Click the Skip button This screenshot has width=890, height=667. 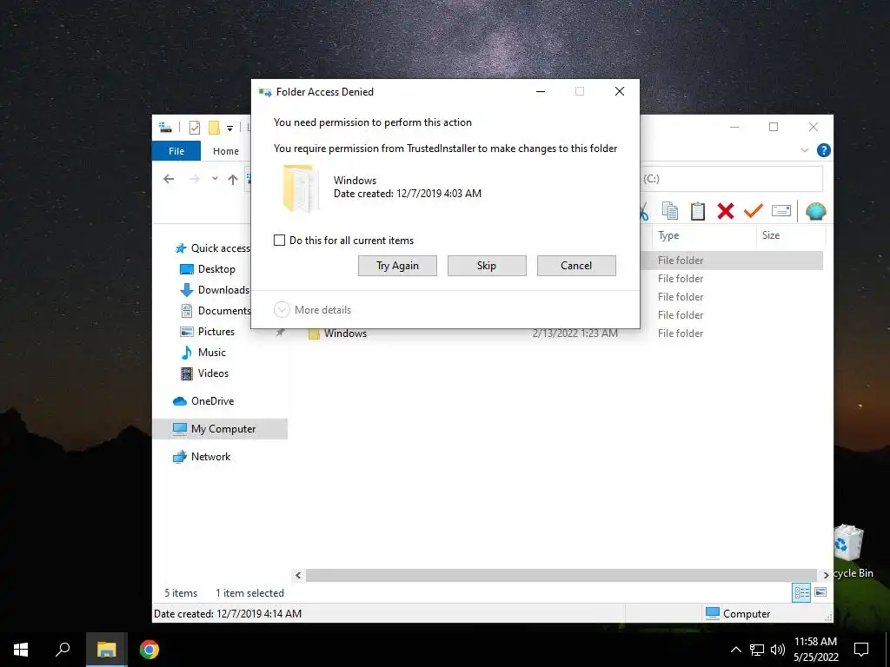click(487, 266)
